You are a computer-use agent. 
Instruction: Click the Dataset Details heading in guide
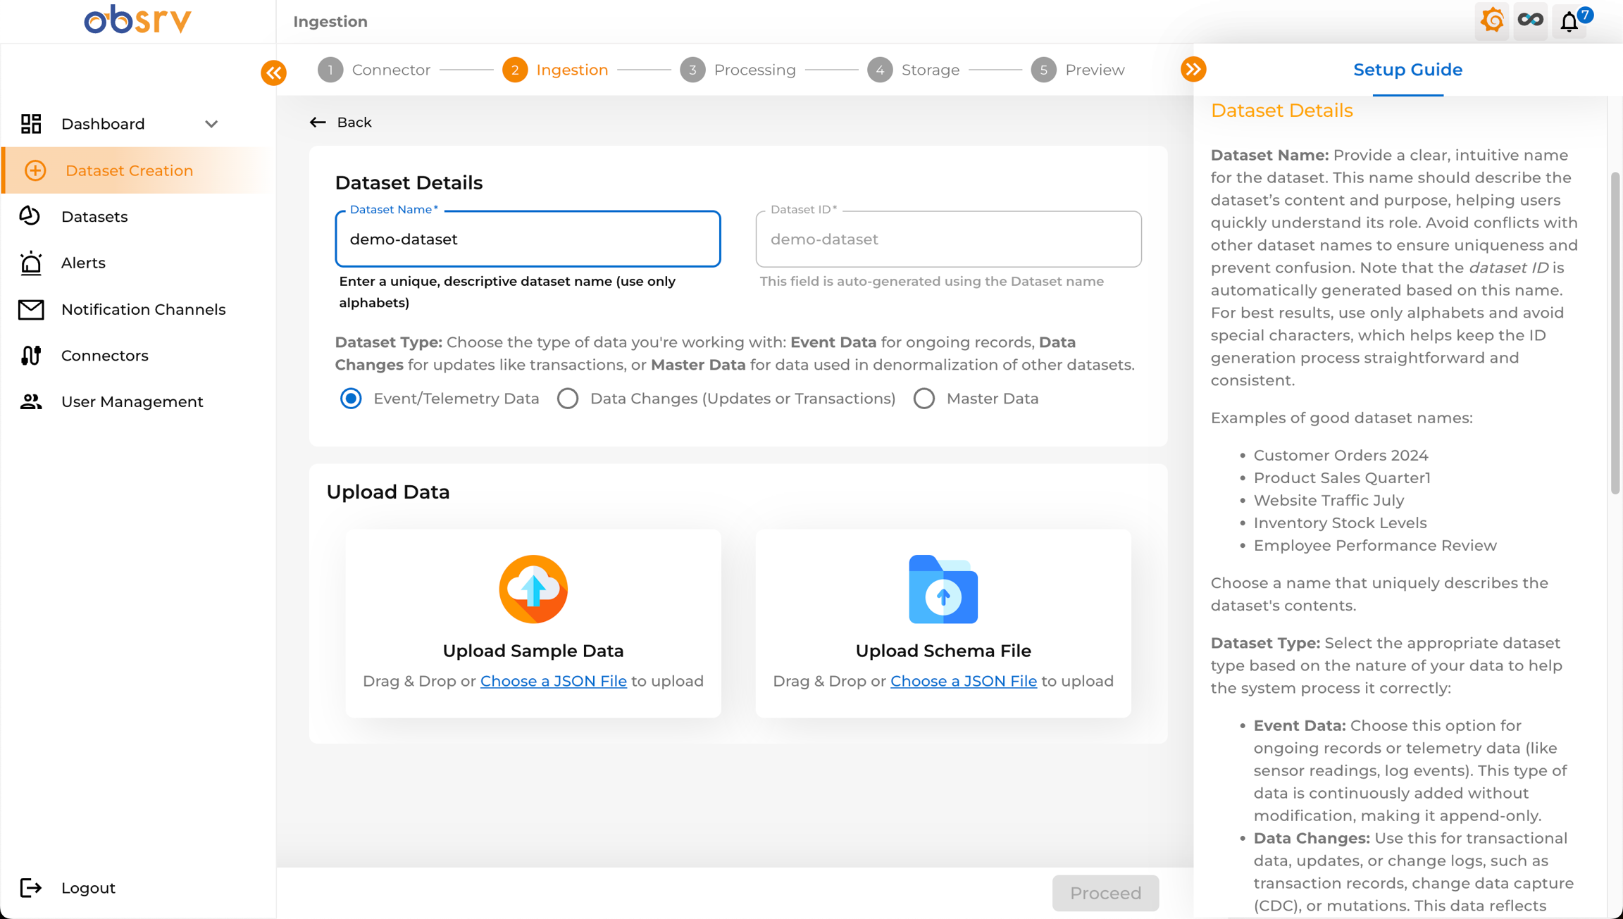tap(1281, 111)
